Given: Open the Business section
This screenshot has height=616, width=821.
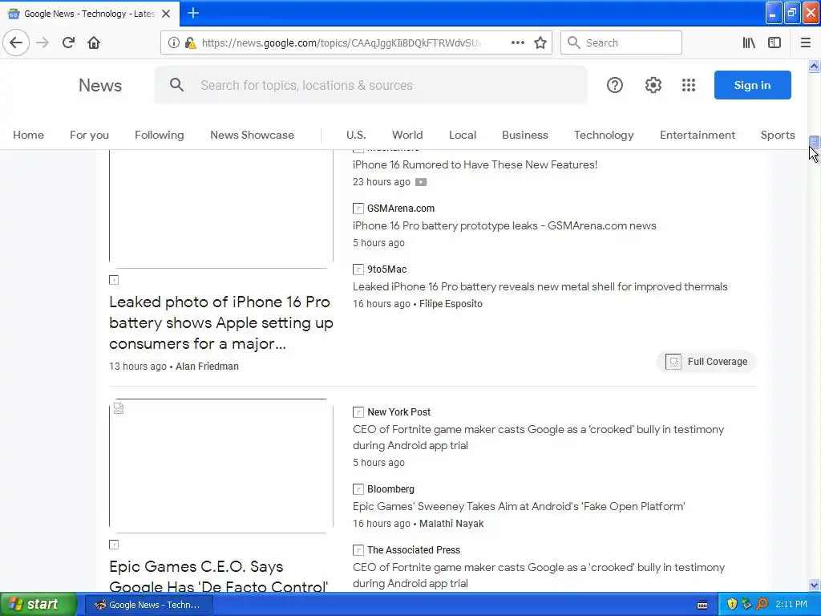Looking at the screenshot, I should pyautogui.click(x=524, y=135).
